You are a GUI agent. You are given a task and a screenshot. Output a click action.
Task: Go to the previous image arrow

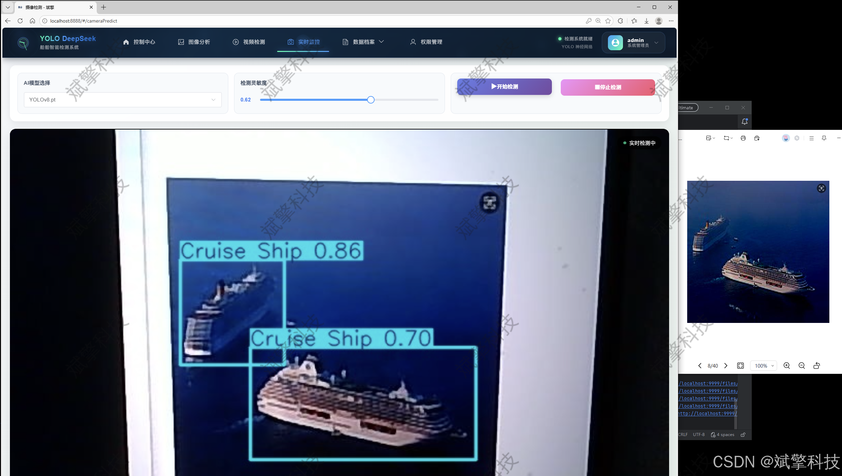coord(700,366)
